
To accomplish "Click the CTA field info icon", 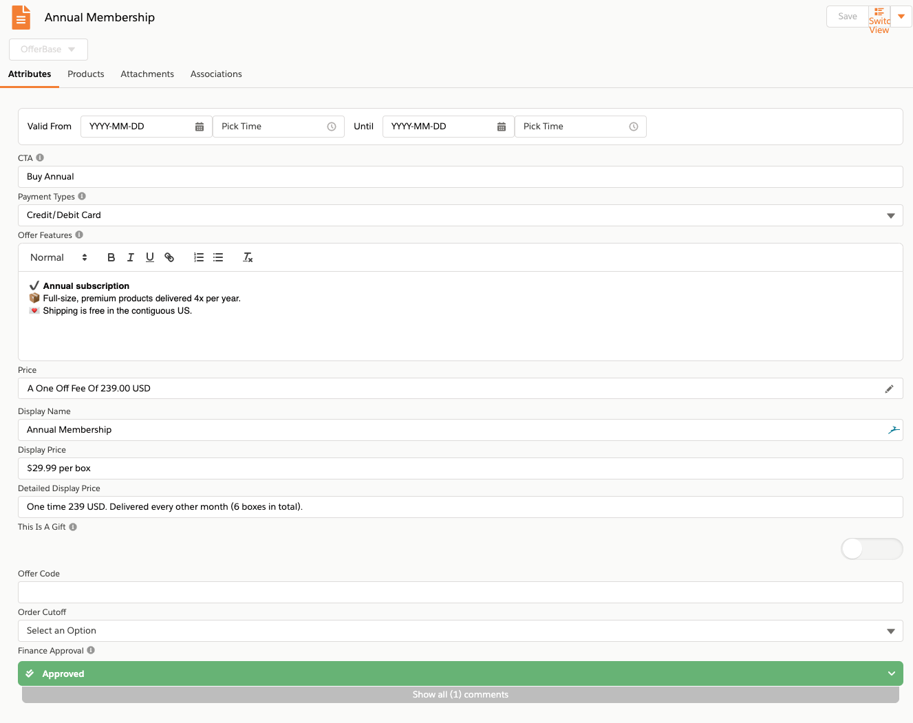I will pyautogui.click(x=40, y=158).
